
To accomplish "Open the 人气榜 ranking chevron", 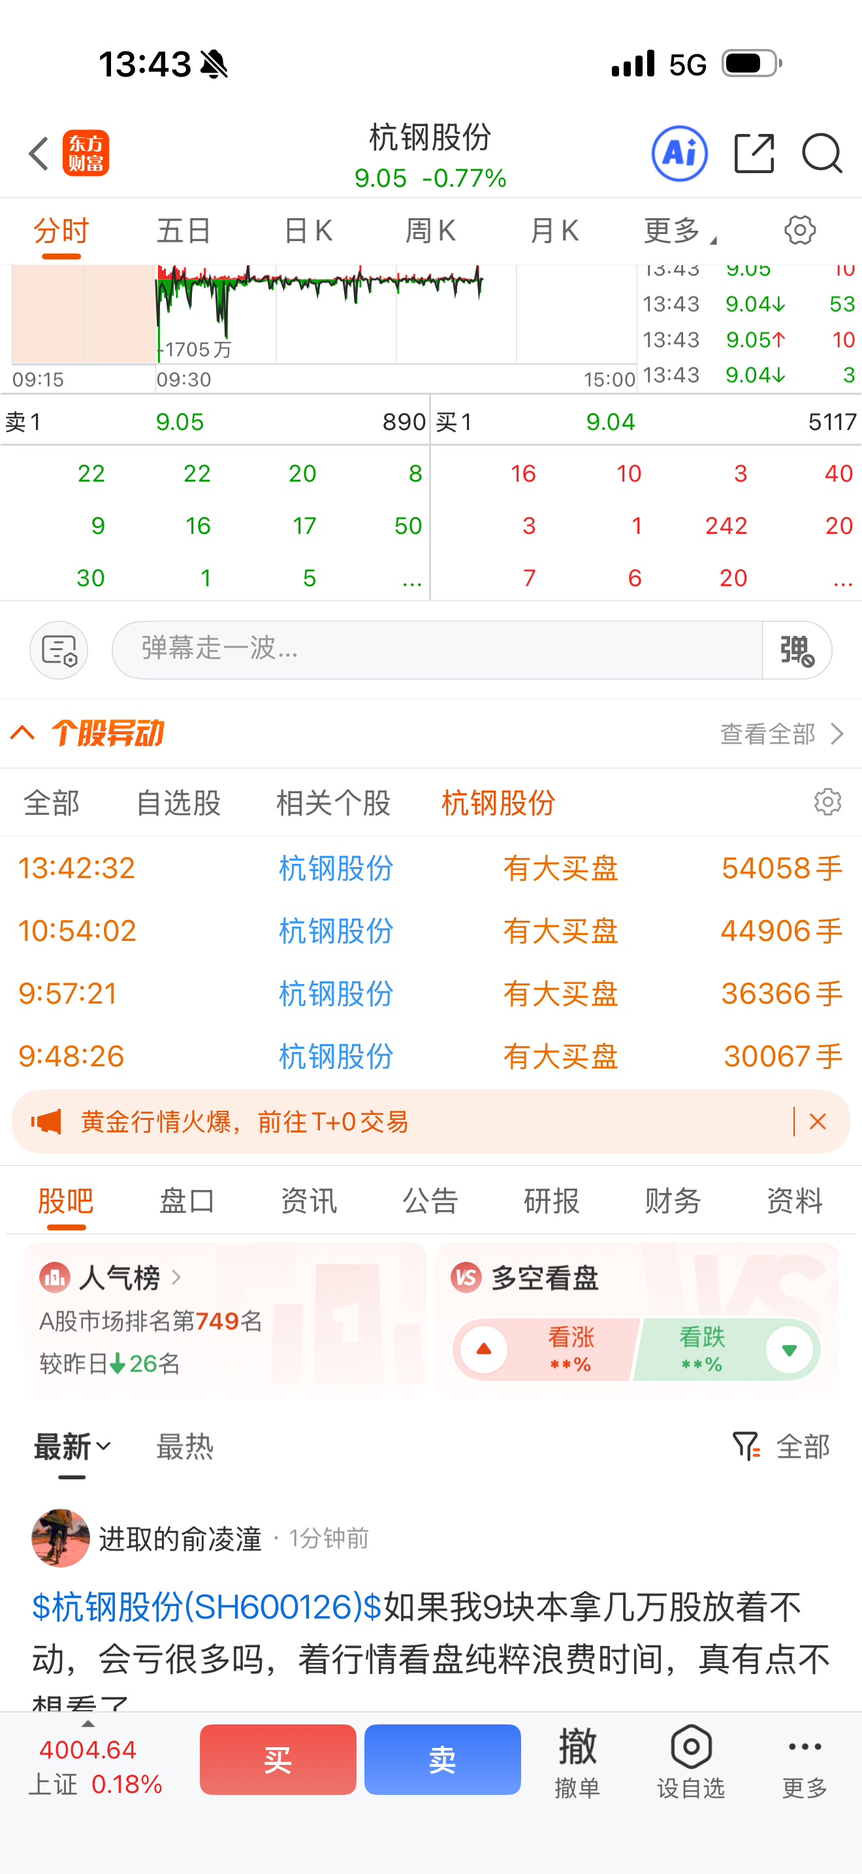I will (176, 1277).
